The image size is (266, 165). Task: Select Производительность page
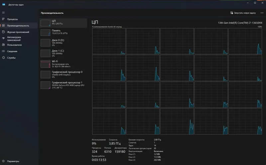click(19, 26)
